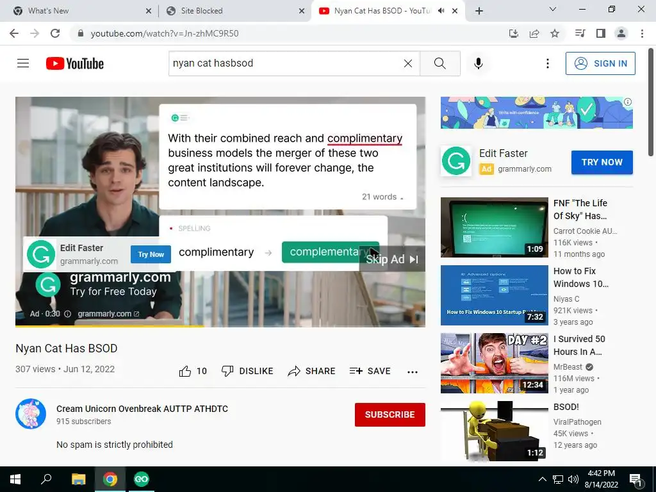Clear the search box with X icon
The image size is (656, 492).
click(408, 63)
